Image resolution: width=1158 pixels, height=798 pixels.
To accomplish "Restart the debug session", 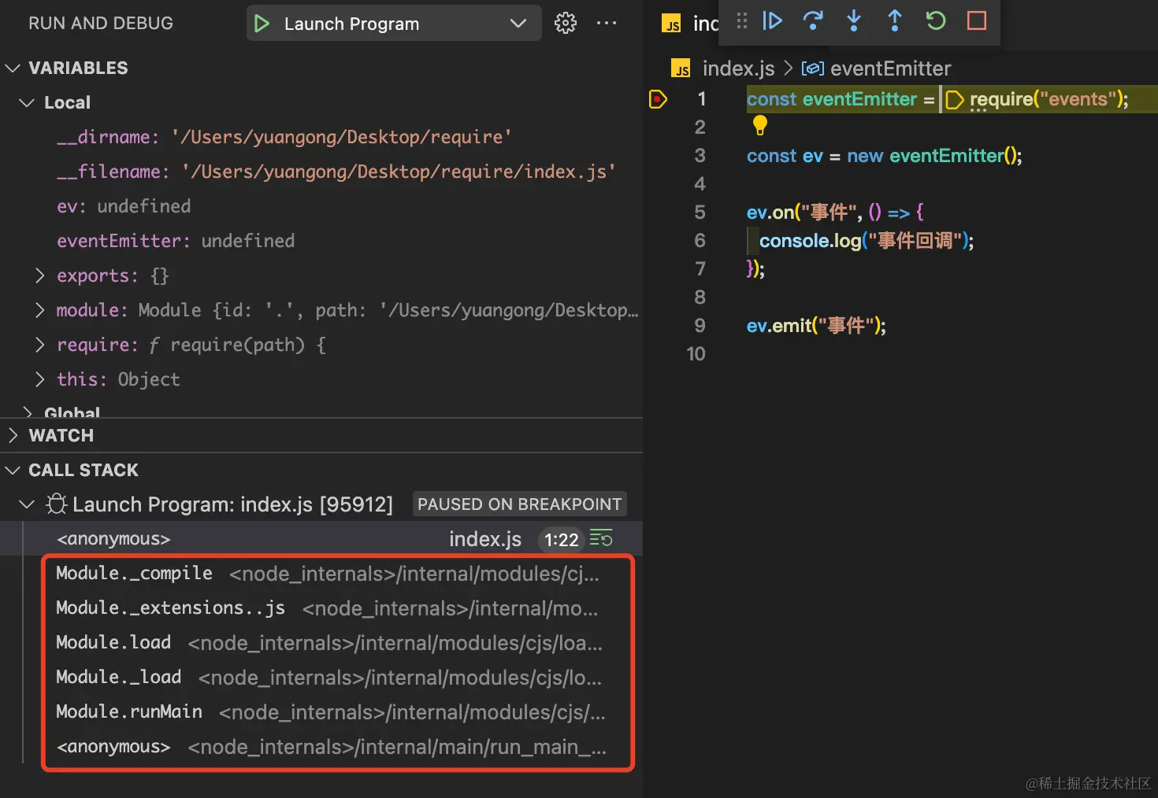I will tap(936, 20).
